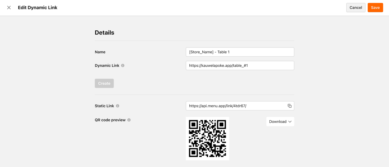This screenshot has height=167, width=389.
Task: Show the info tooltip beside QR code preview
Action: click(x=129, y=120)
